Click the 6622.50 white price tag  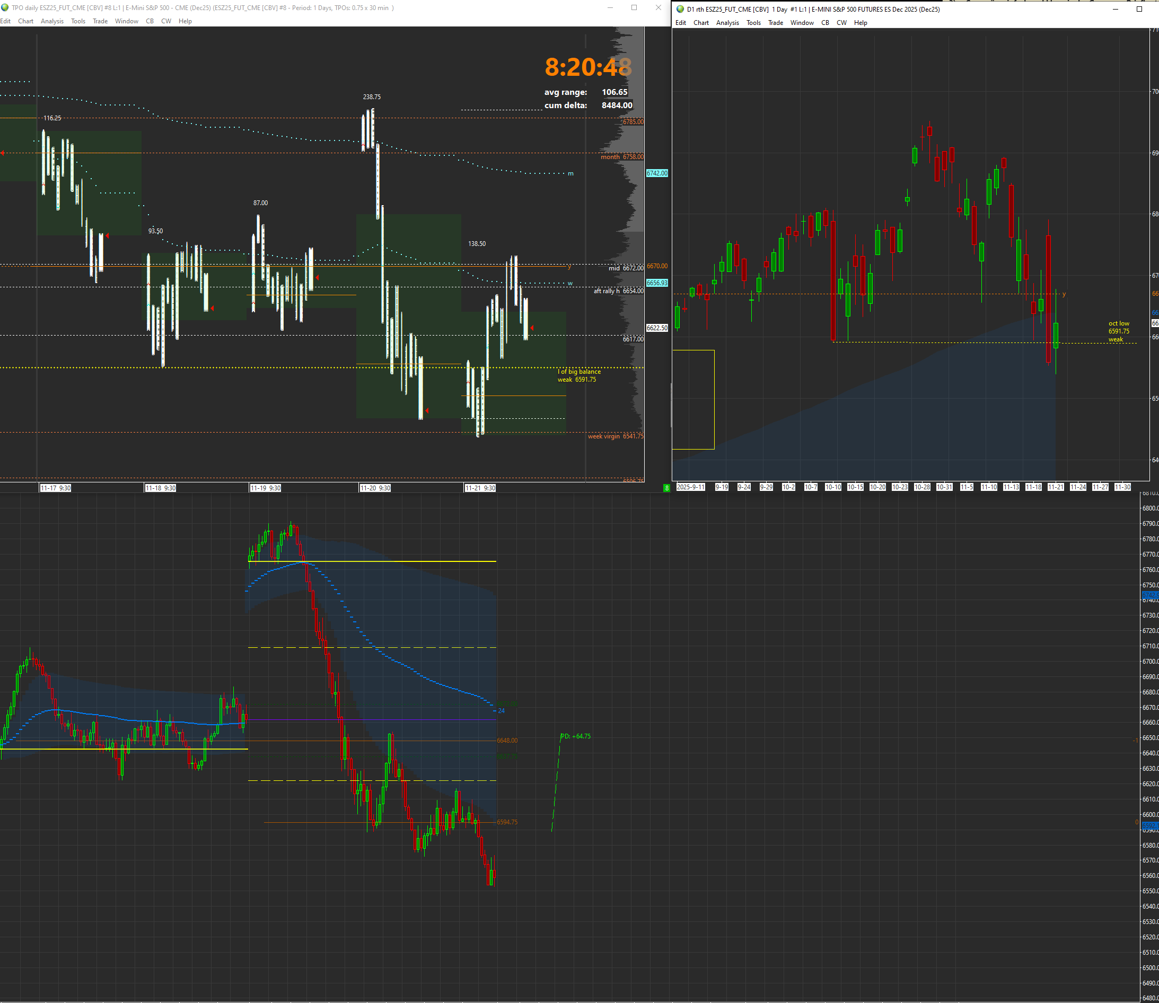pyautogui.click(x=657, y=328)
